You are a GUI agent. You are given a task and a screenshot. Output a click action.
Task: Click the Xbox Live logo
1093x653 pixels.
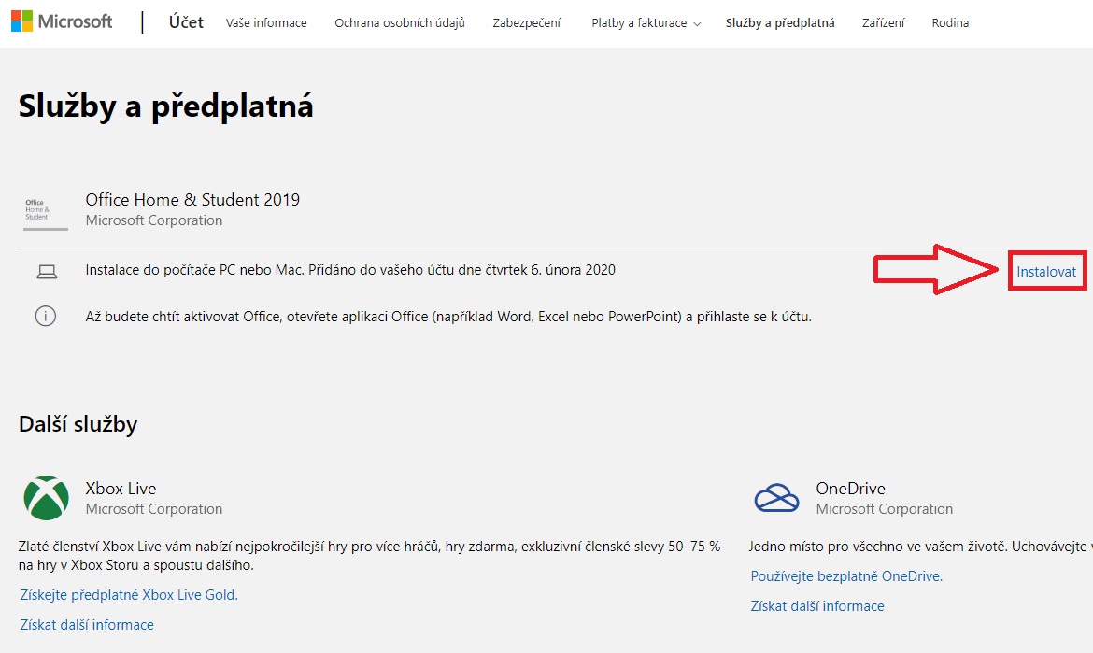click(x=46, y=498)
